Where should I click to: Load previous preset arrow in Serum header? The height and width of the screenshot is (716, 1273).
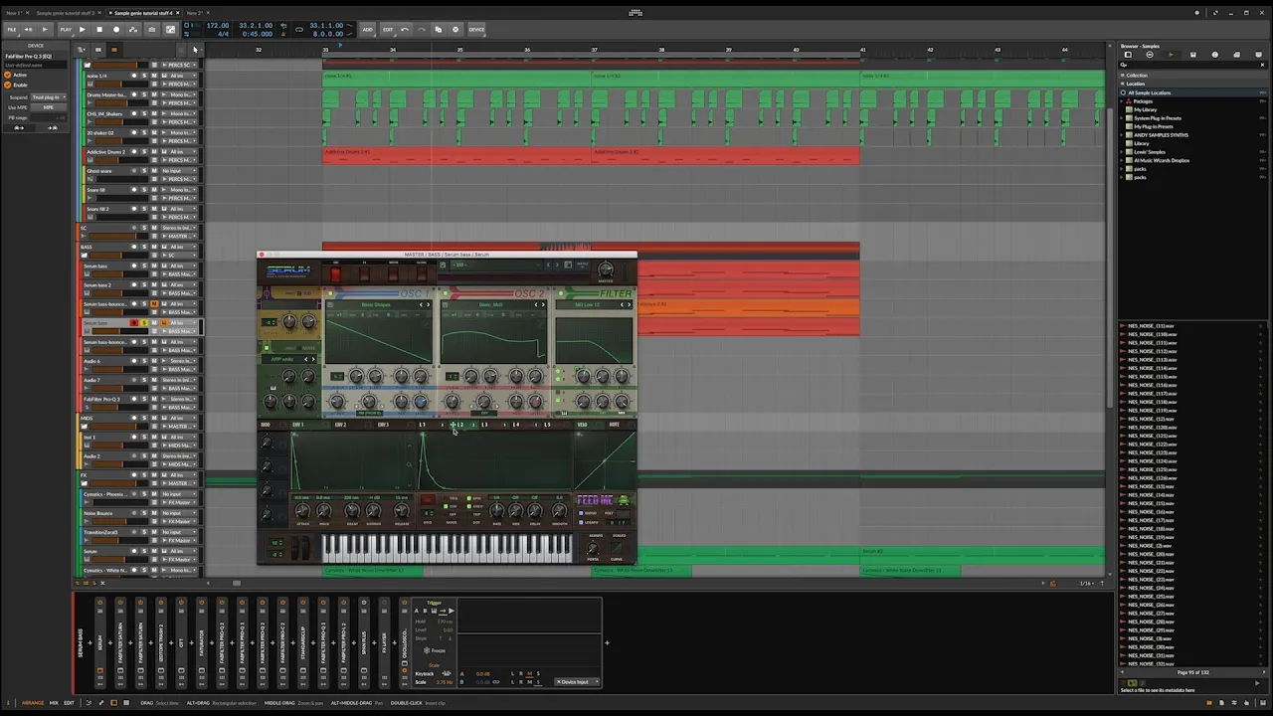point(548,265)
